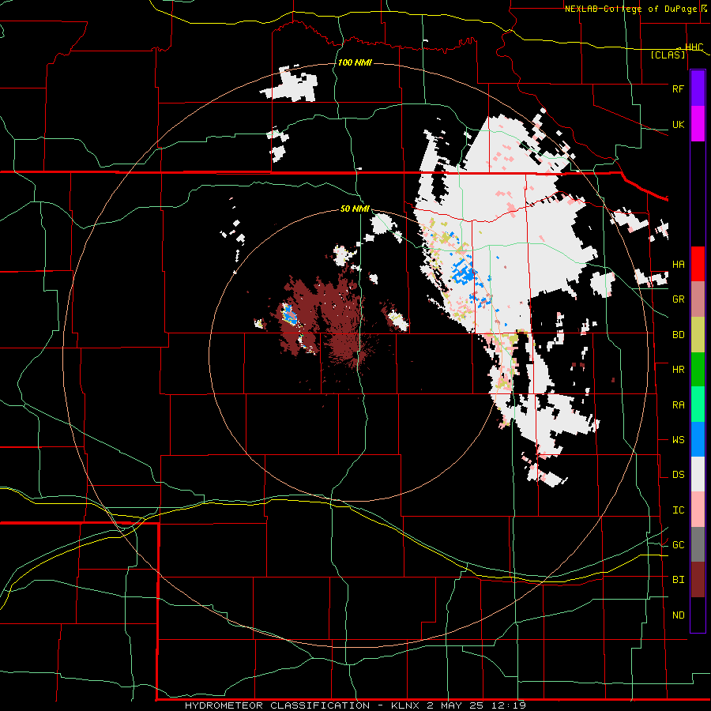Click the [CLAS] units label
This screenshot has height=711, width=711.
coord(668,55)
